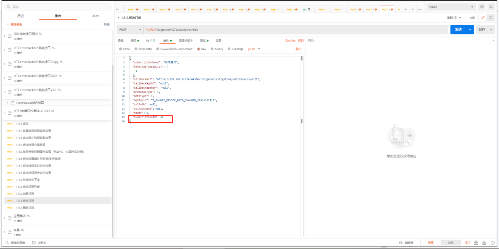Select the form-data radio button

136,49
